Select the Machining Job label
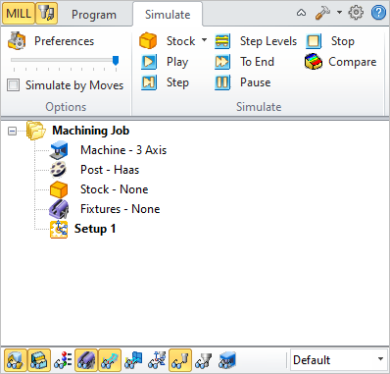The image size is (390, 374). [91, 131]
